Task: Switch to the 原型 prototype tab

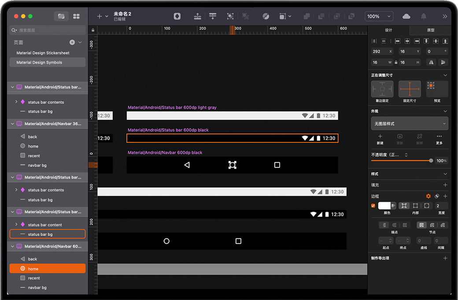Action: click(431, 30)
